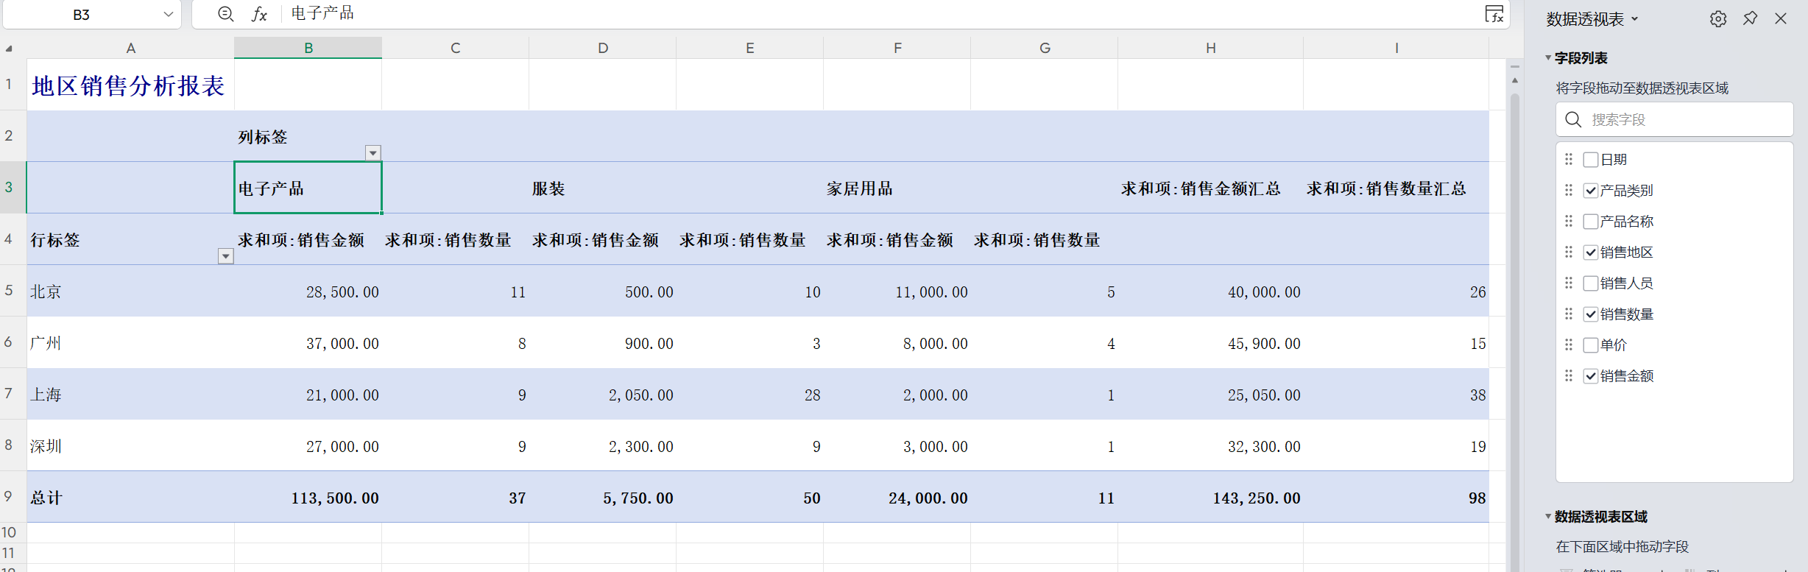This screenshot has height=572, width=1808.
Task: Grab the drag handle beside 销售数量 field
Action: click(x=1569, y=314)
